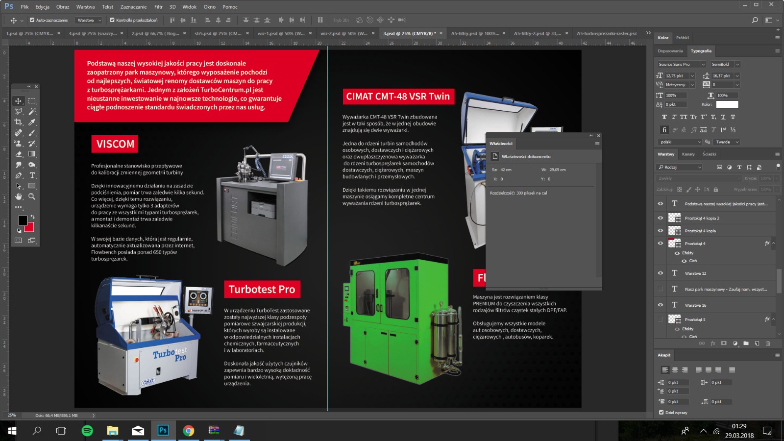Choose the Hand tool
784x441 pixels.
point(19,196)
